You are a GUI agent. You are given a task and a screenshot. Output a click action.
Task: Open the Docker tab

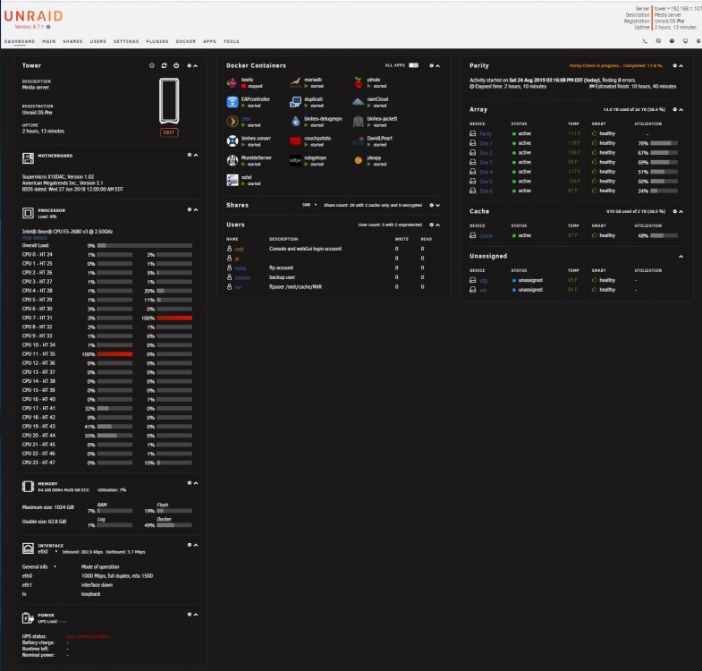186,41
